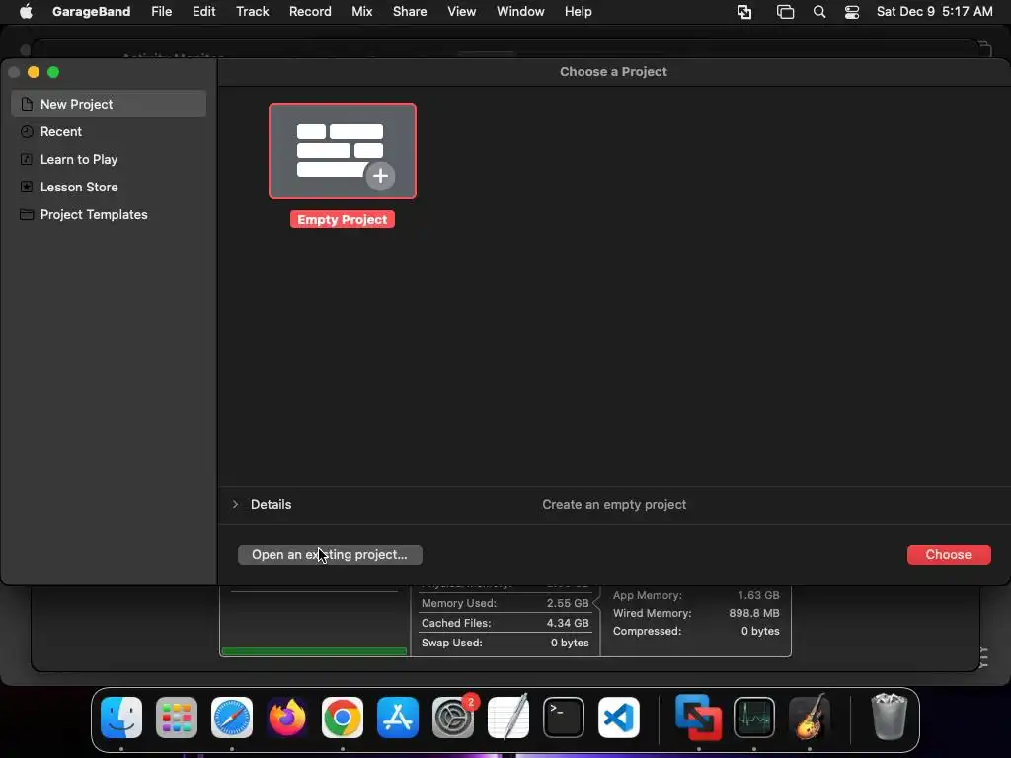
Task: Open Terminal from the dock
Action: point(564,718)
